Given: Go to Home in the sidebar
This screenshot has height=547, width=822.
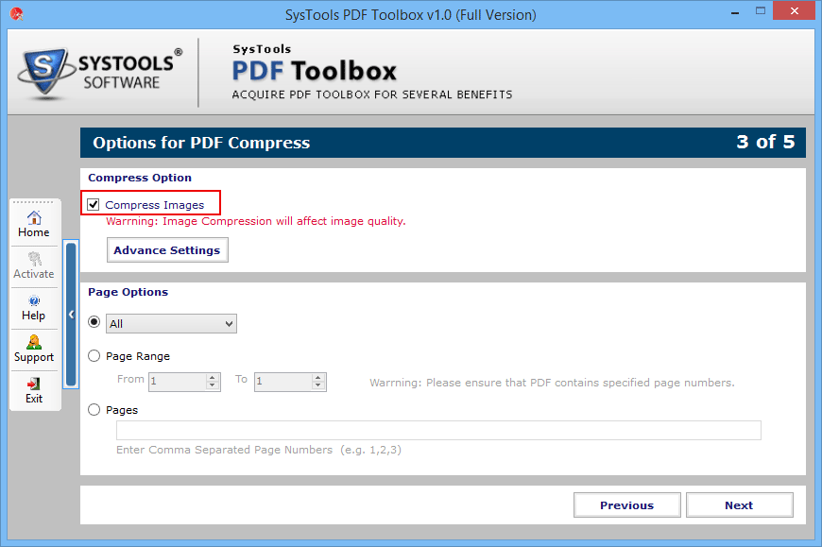Looking at the screenshot, I should coord(34,225).
